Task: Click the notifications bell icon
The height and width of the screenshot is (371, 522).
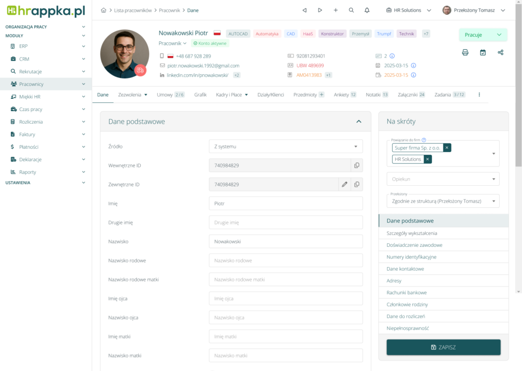Action: [x=367, y=10]
